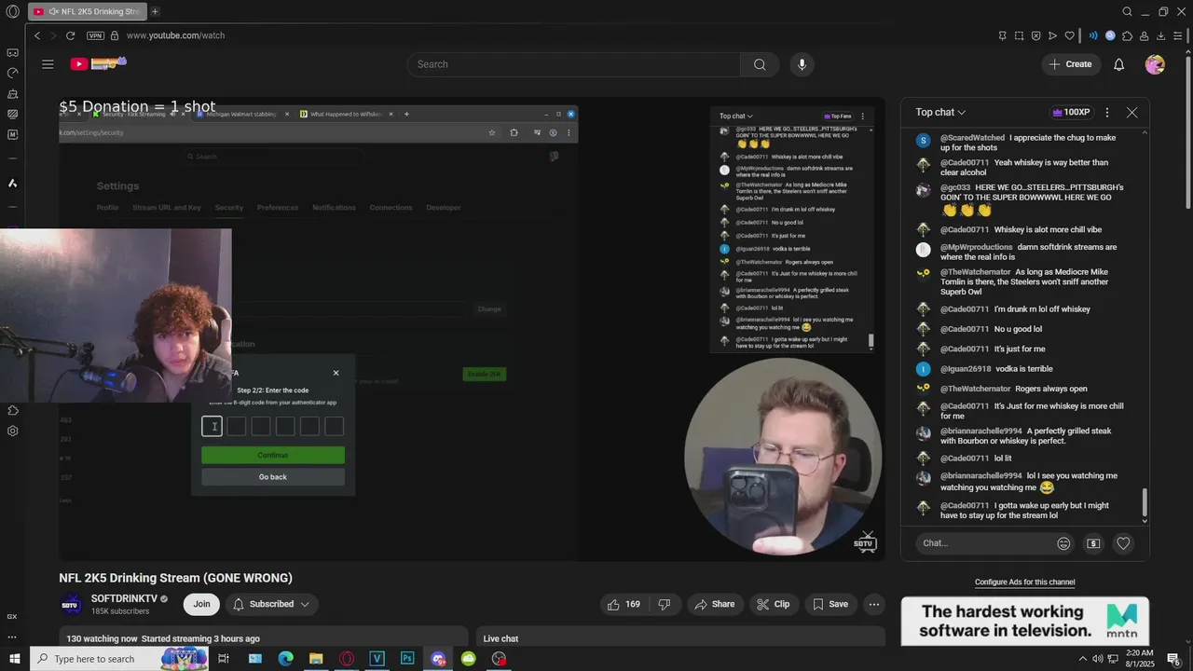Open extensions puzzle icon
1193x671 pixels.
pyautogui.click(x=1127, y=35)
